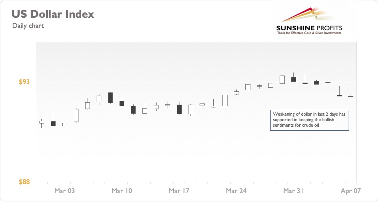Click the weakening dollar annotation box
Image resolution: width=379 pixels, height=203 pixels.
point(309,120)
